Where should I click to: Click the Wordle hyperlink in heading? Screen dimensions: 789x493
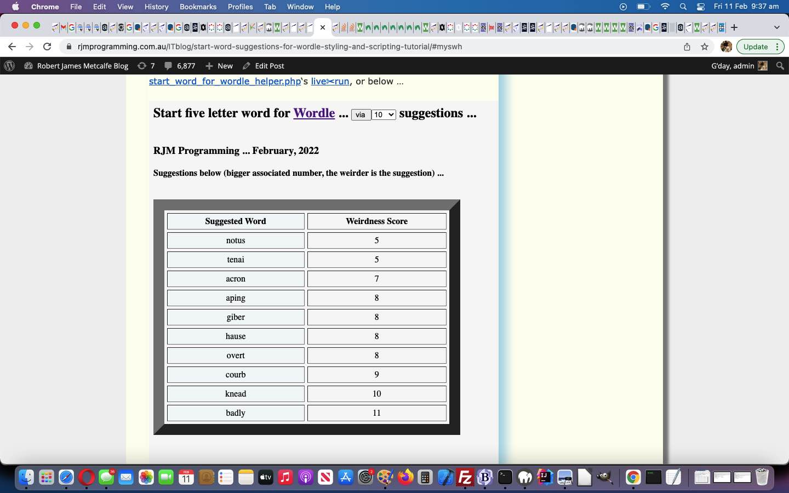(x=314, y=113)
